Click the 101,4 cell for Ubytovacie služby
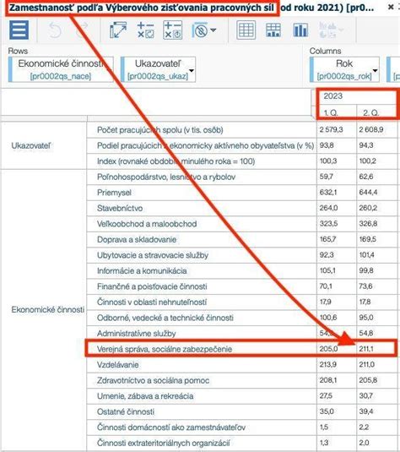The image size is (400, 452). pyautogui.click(x=377, y=255)
